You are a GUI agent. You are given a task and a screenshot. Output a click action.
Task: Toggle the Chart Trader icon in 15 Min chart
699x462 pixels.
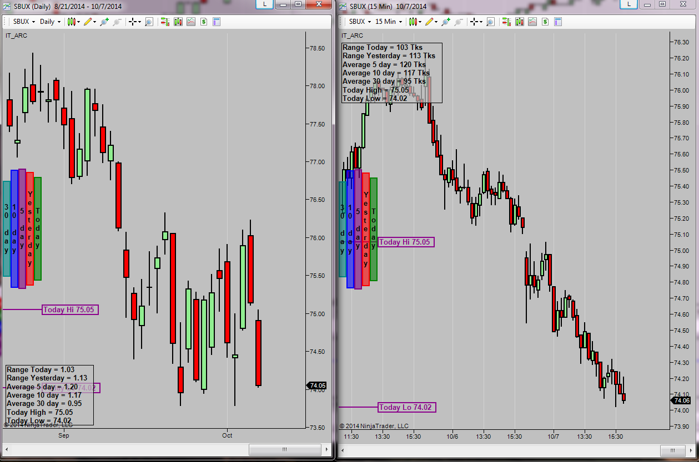tap(506, 22)
